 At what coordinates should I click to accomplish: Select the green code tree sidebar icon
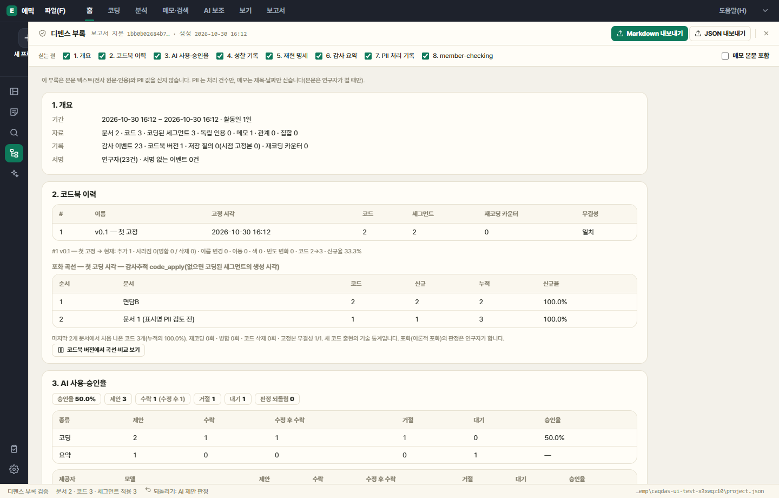point(14,153)
